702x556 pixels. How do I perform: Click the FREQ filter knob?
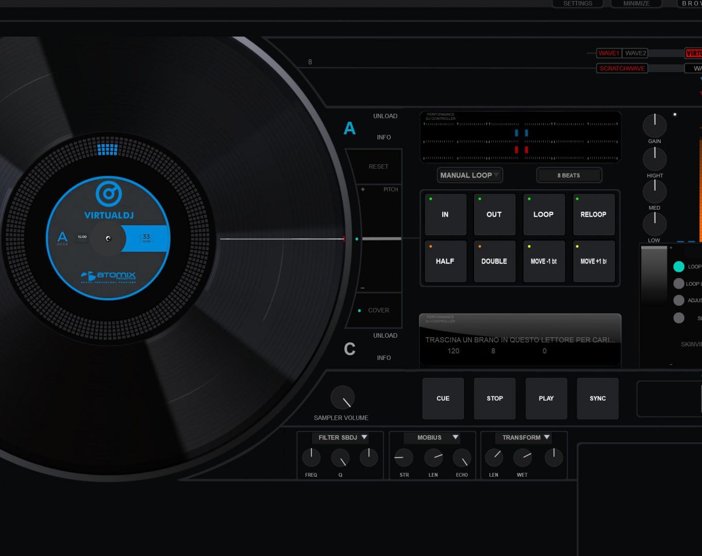[311, 457]
